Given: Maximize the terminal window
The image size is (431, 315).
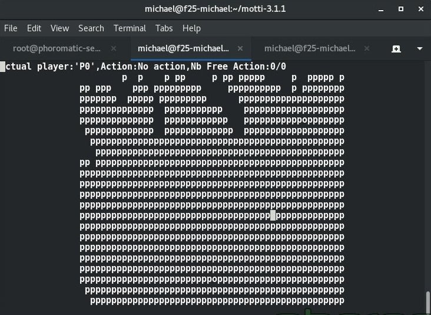Looking at the screenshot, I should (400, 9).
